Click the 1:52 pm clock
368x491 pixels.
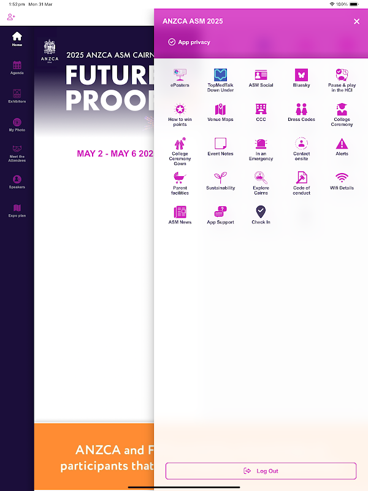[x=17, y=4]
